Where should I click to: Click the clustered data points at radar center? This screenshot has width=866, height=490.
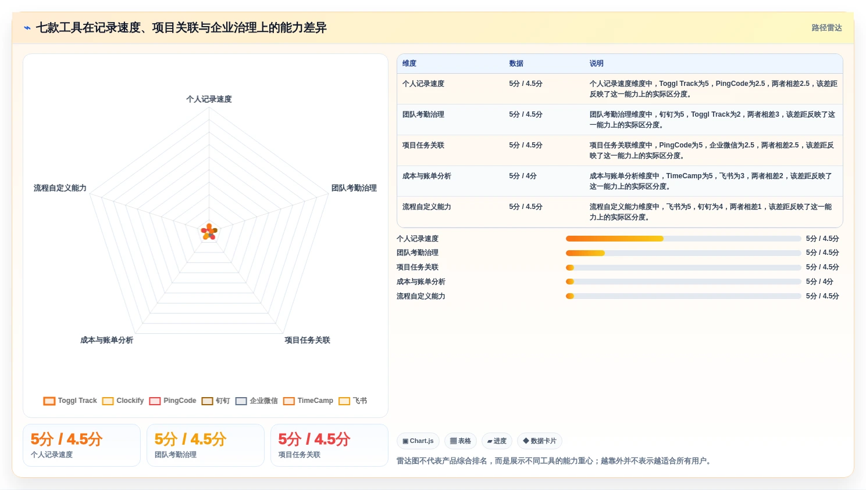(209, 232)
